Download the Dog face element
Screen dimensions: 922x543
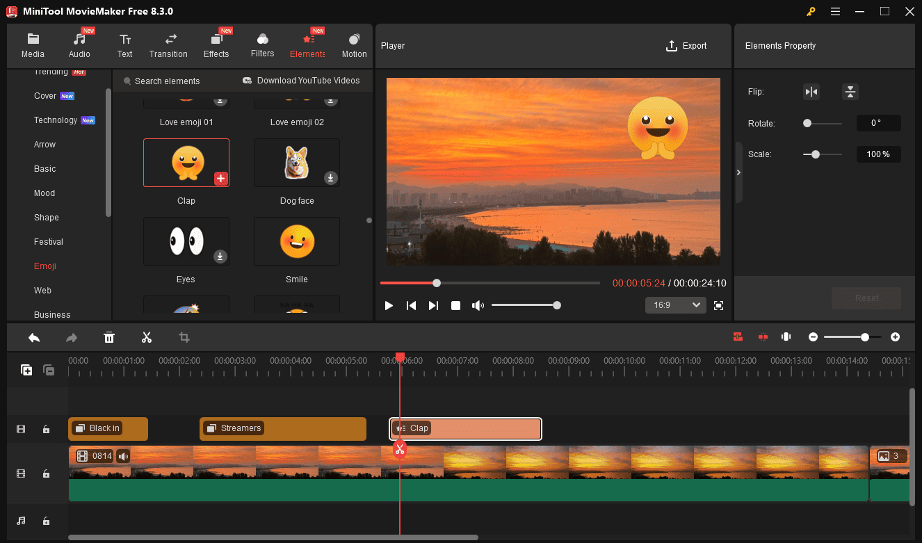[x=331, y=179]
